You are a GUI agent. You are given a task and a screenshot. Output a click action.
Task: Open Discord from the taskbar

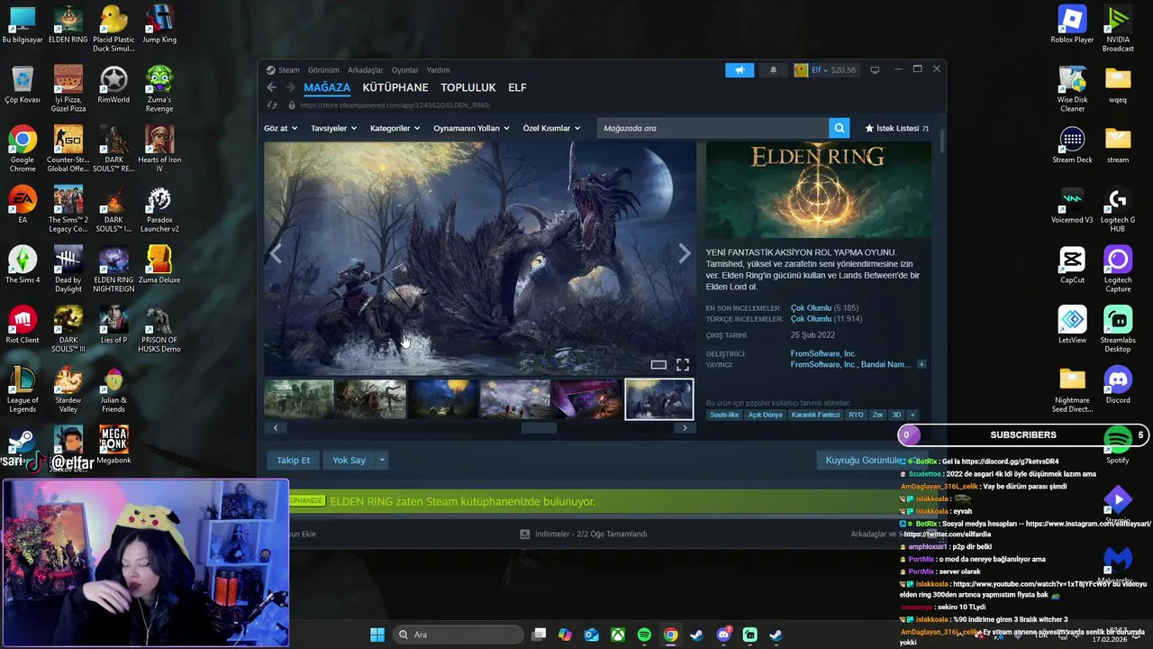pos(723,635)
